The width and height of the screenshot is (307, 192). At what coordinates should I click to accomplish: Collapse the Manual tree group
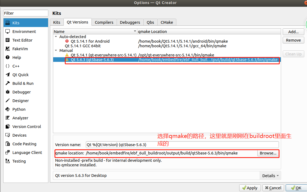pyautogui.click(x=56, y=50)
